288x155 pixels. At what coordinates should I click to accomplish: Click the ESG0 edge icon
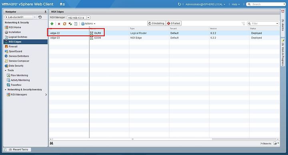click(x=92, y=38)
